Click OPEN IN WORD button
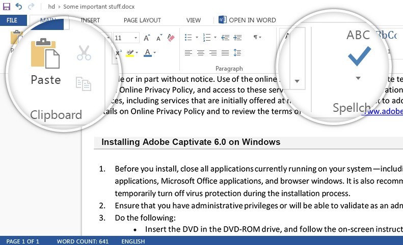The height and width of the screenshot is (245, 403). pyautogui.click(x=247, y=20)
